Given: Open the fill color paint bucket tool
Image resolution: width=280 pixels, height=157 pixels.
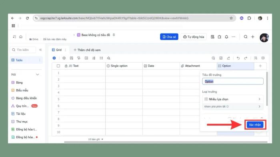Looking at the screenshot, I should click(108, 58).
